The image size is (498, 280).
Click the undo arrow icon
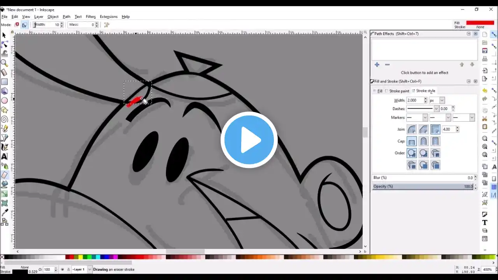[x=485, y=90]
